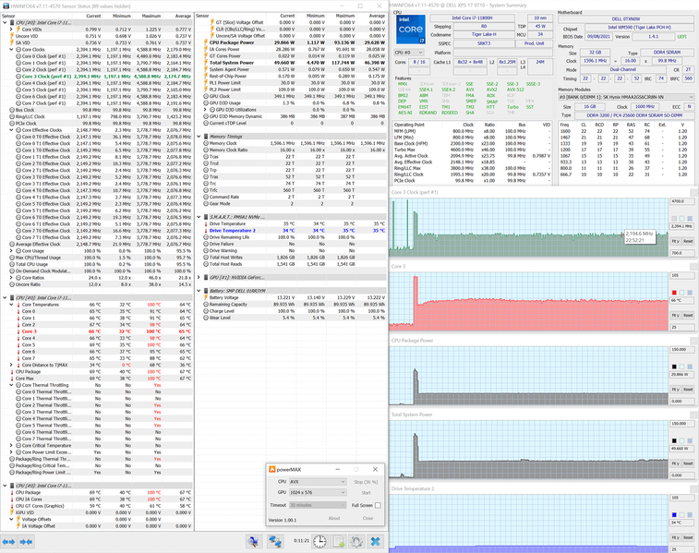Click the Maximum column header in left sensor panel
The image size is (699, 553).
(151, 16)
